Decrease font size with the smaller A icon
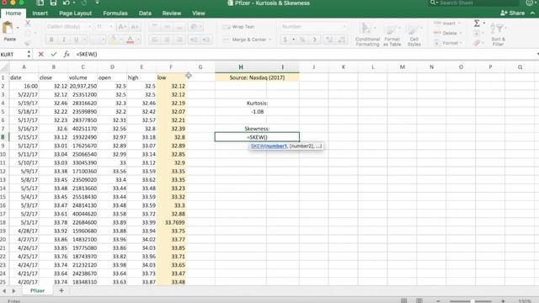The image size is (539, 303). [x=135, y=26]
